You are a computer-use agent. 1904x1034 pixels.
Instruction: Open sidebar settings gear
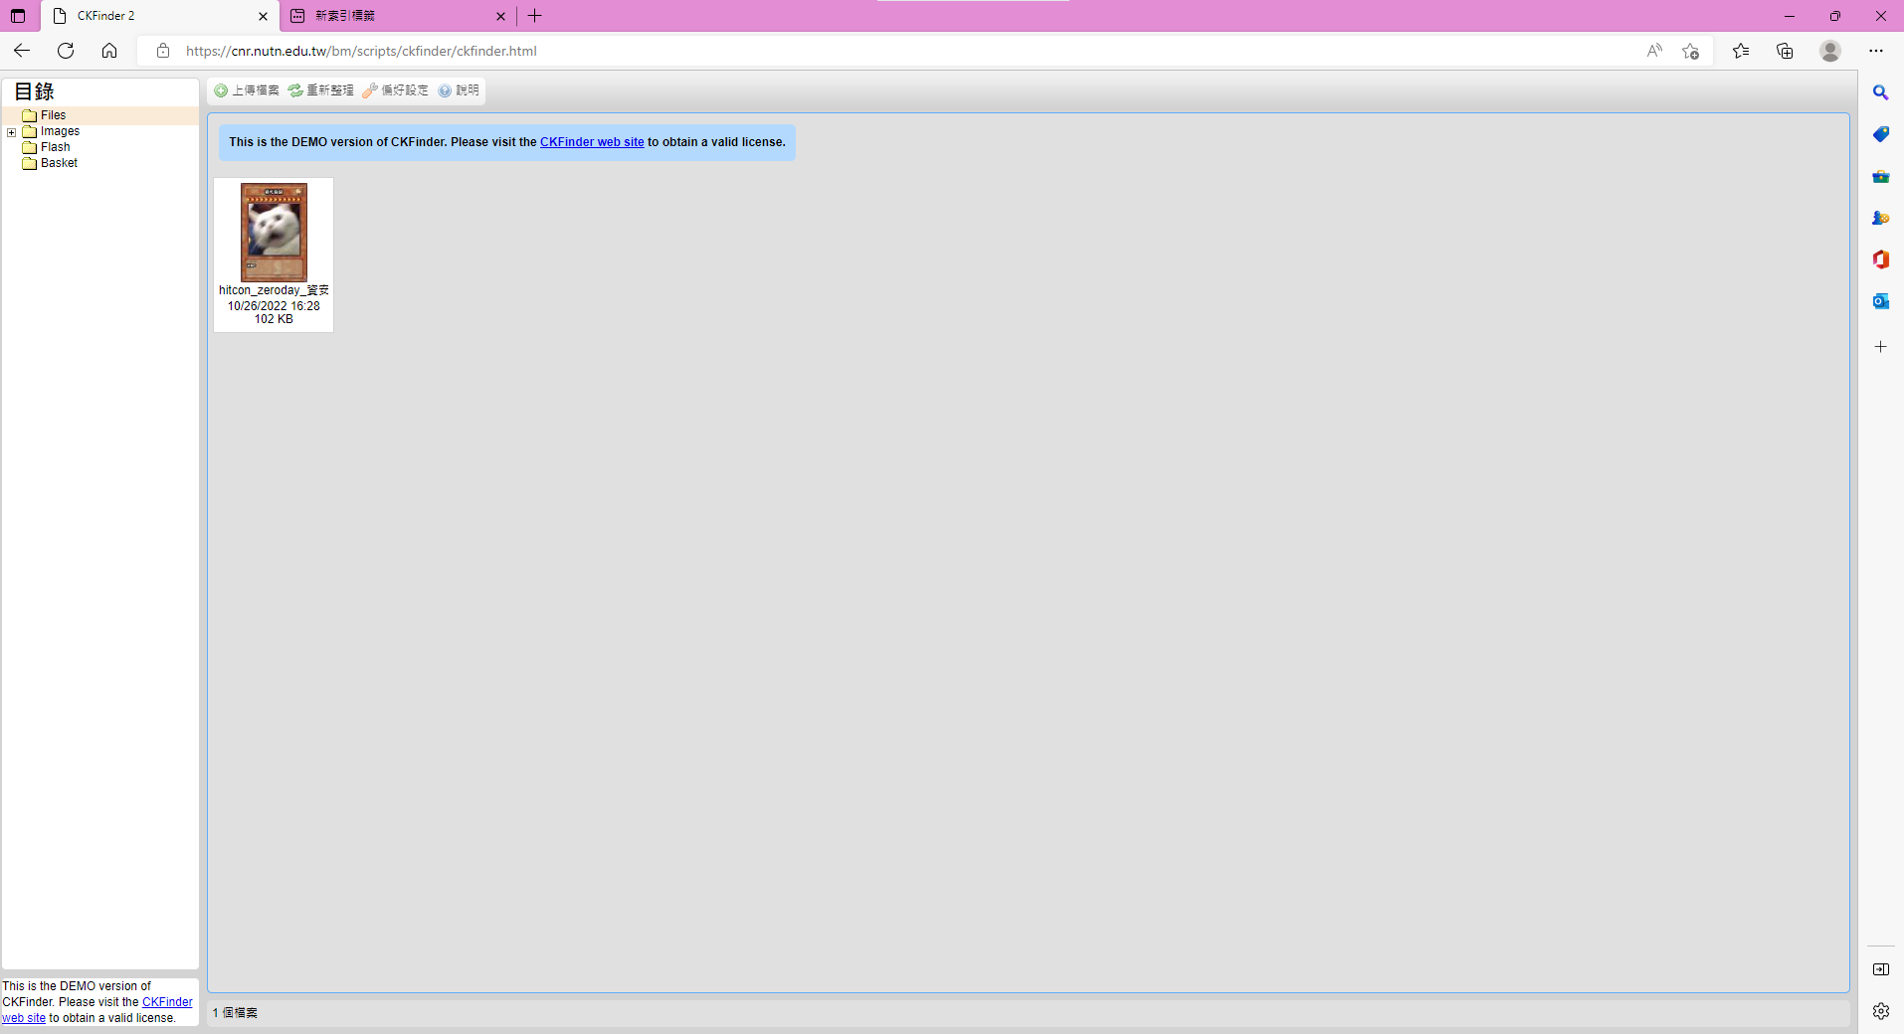coord(1880,1011)
